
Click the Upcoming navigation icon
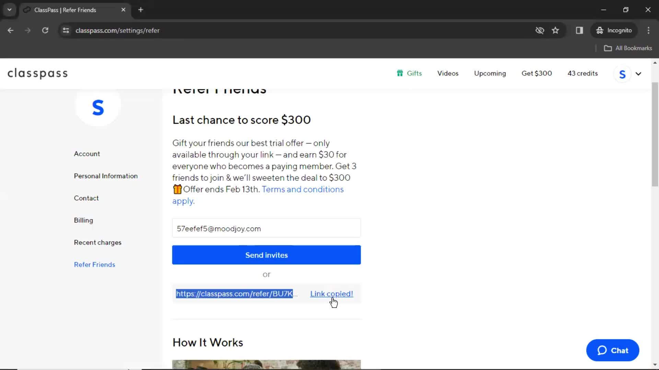tap(490, 73)
